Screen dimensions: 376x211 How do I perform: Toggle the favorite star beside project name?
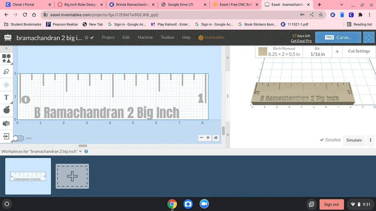pyautogui.click(x=86, y=38)
